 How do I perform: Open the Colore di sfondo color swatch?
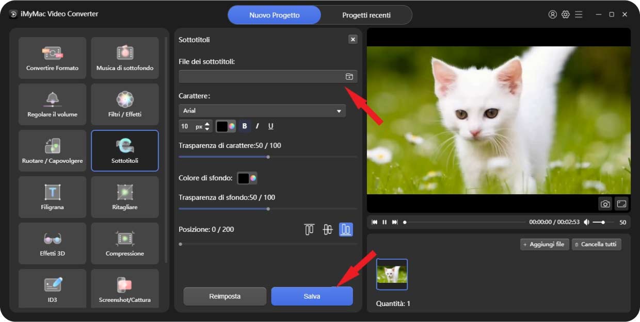click(x=247, y=178)
